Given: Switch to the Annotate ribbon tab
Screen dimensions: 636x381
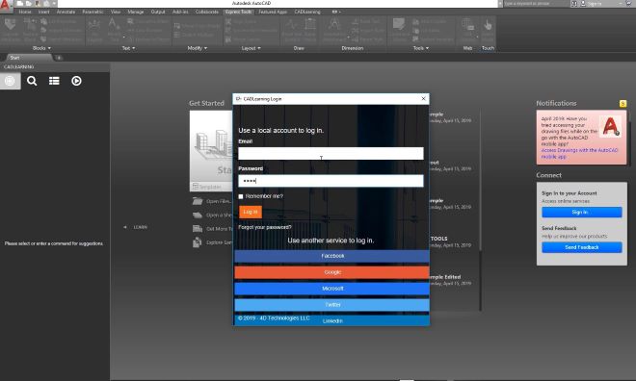Looking at the screenshot, I should [x=66, y=13].
